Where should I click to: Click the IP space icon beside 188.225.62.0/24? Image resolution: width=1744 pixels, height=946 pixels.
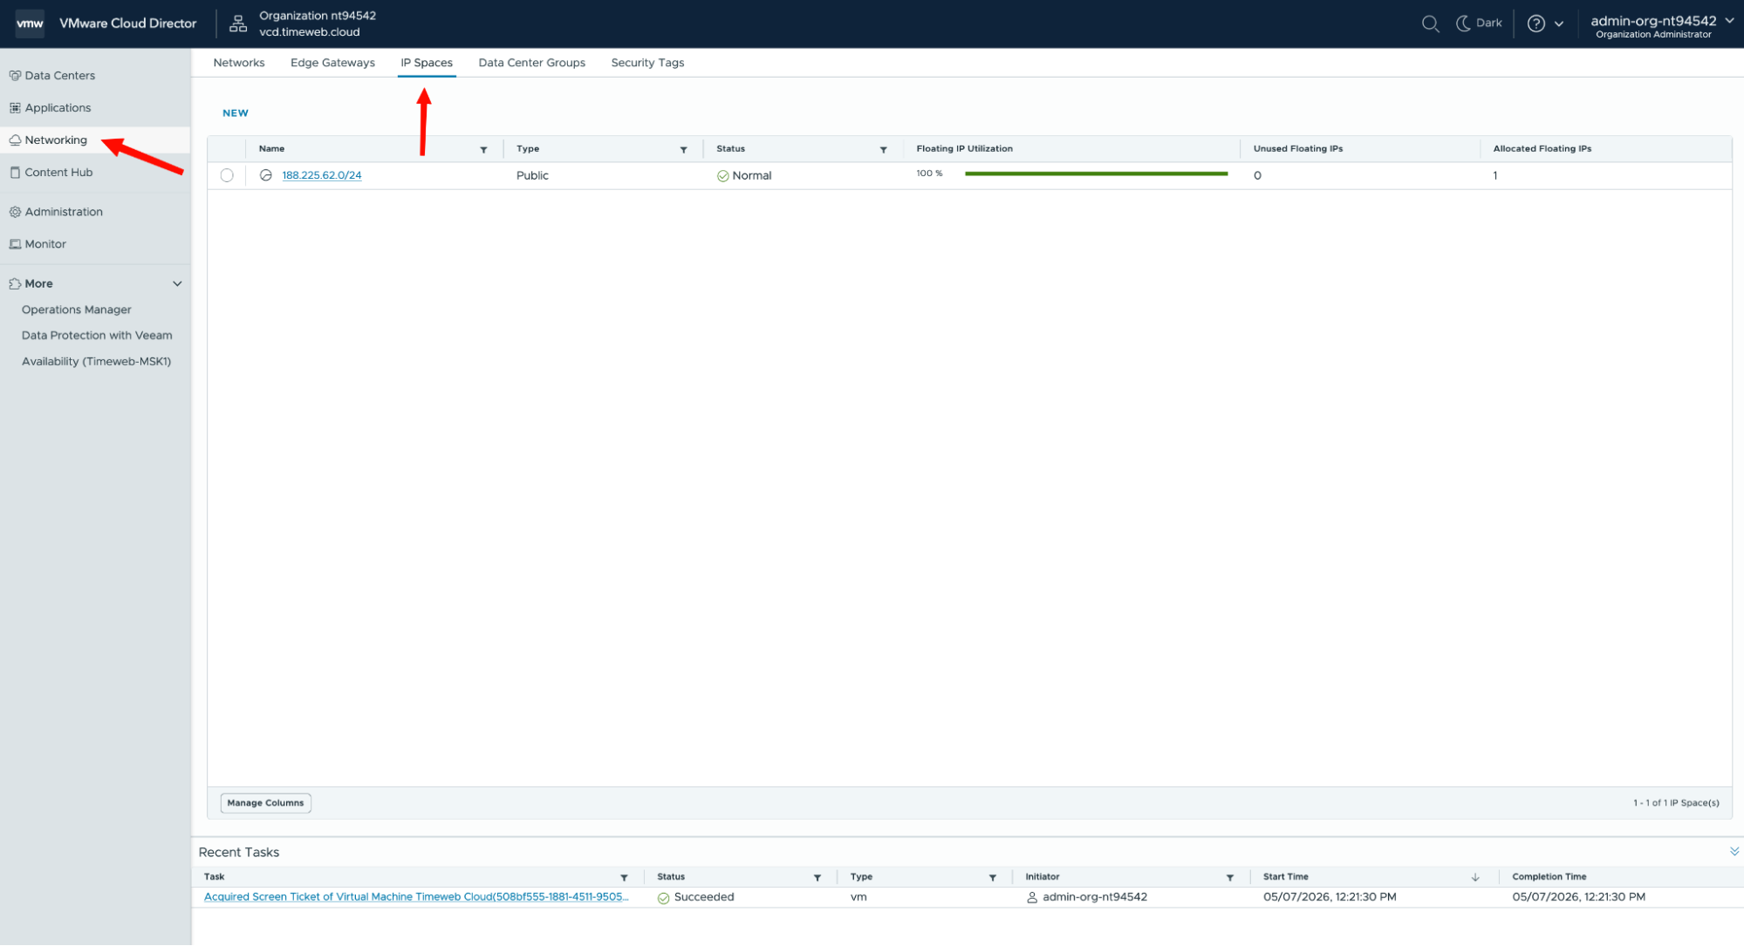click(x=266, y=175)
